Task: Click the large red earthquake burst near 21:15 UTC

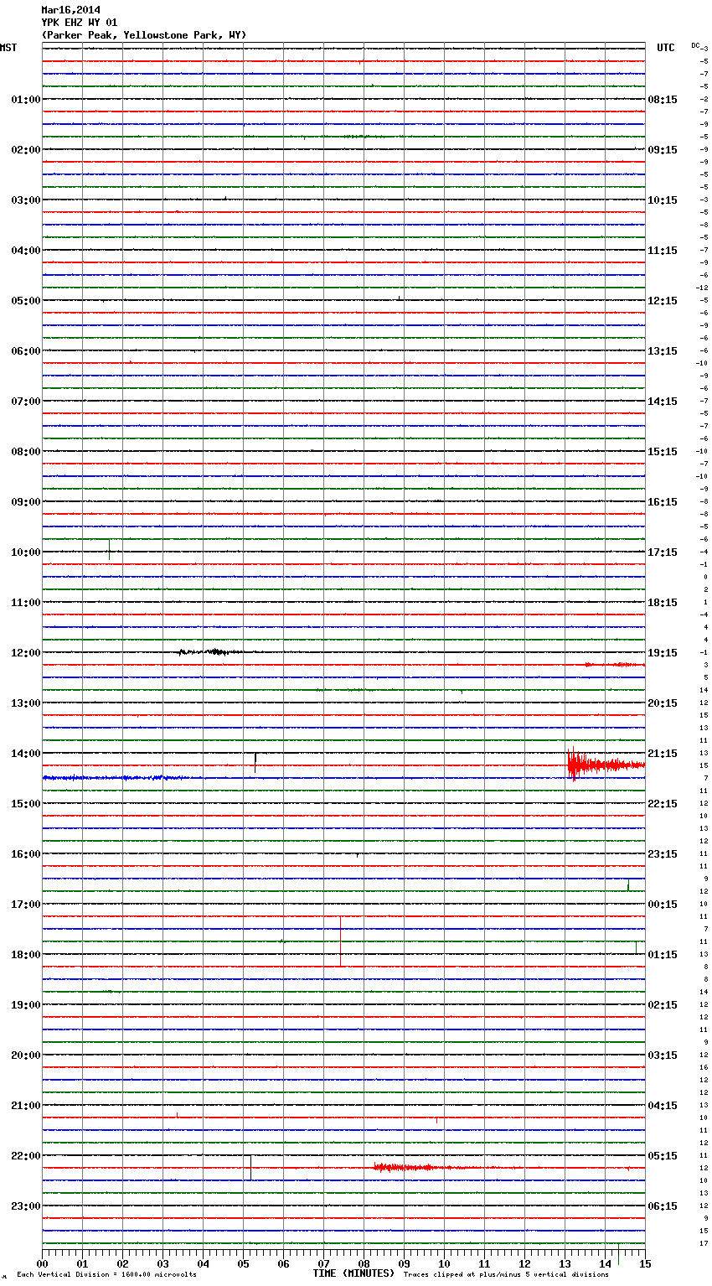Action: [606, 765]
